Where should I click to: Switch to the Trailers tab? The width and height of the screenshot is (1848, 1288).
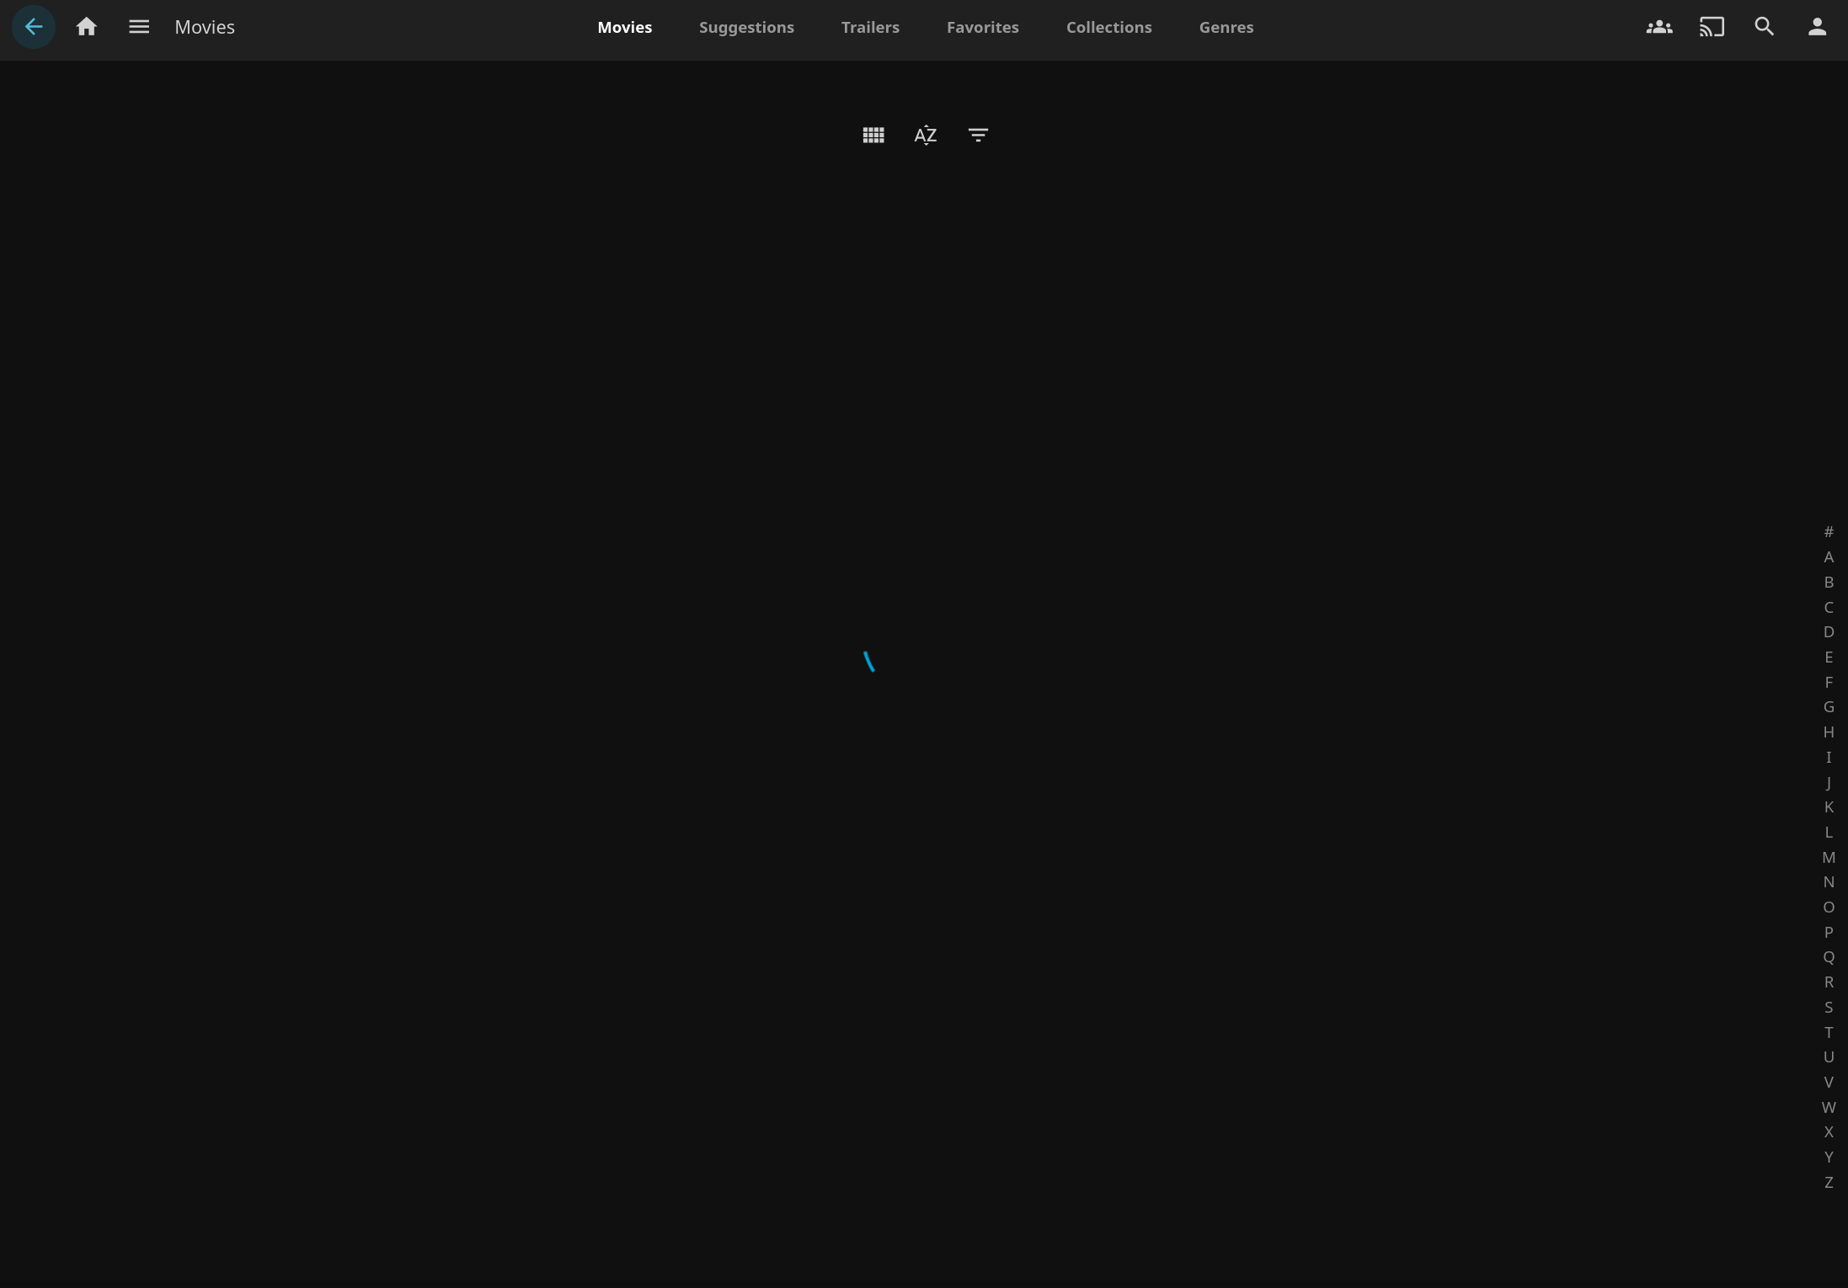click(869, 27)
